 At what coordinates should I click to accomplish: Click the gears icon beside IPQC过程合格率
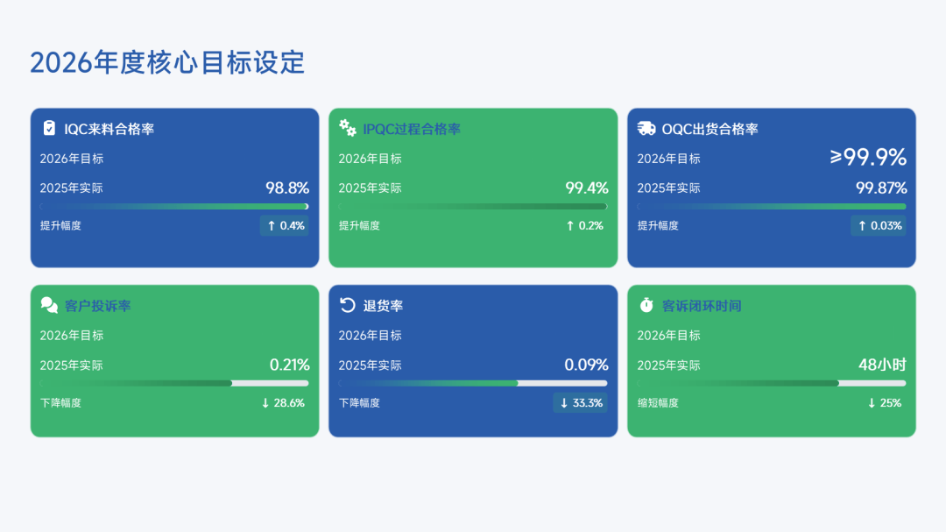348,128
